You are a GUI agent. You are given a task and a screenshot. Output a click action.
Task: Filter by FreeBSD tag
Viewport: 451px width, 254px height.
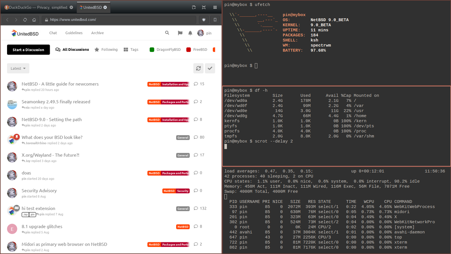coord(197,50)
